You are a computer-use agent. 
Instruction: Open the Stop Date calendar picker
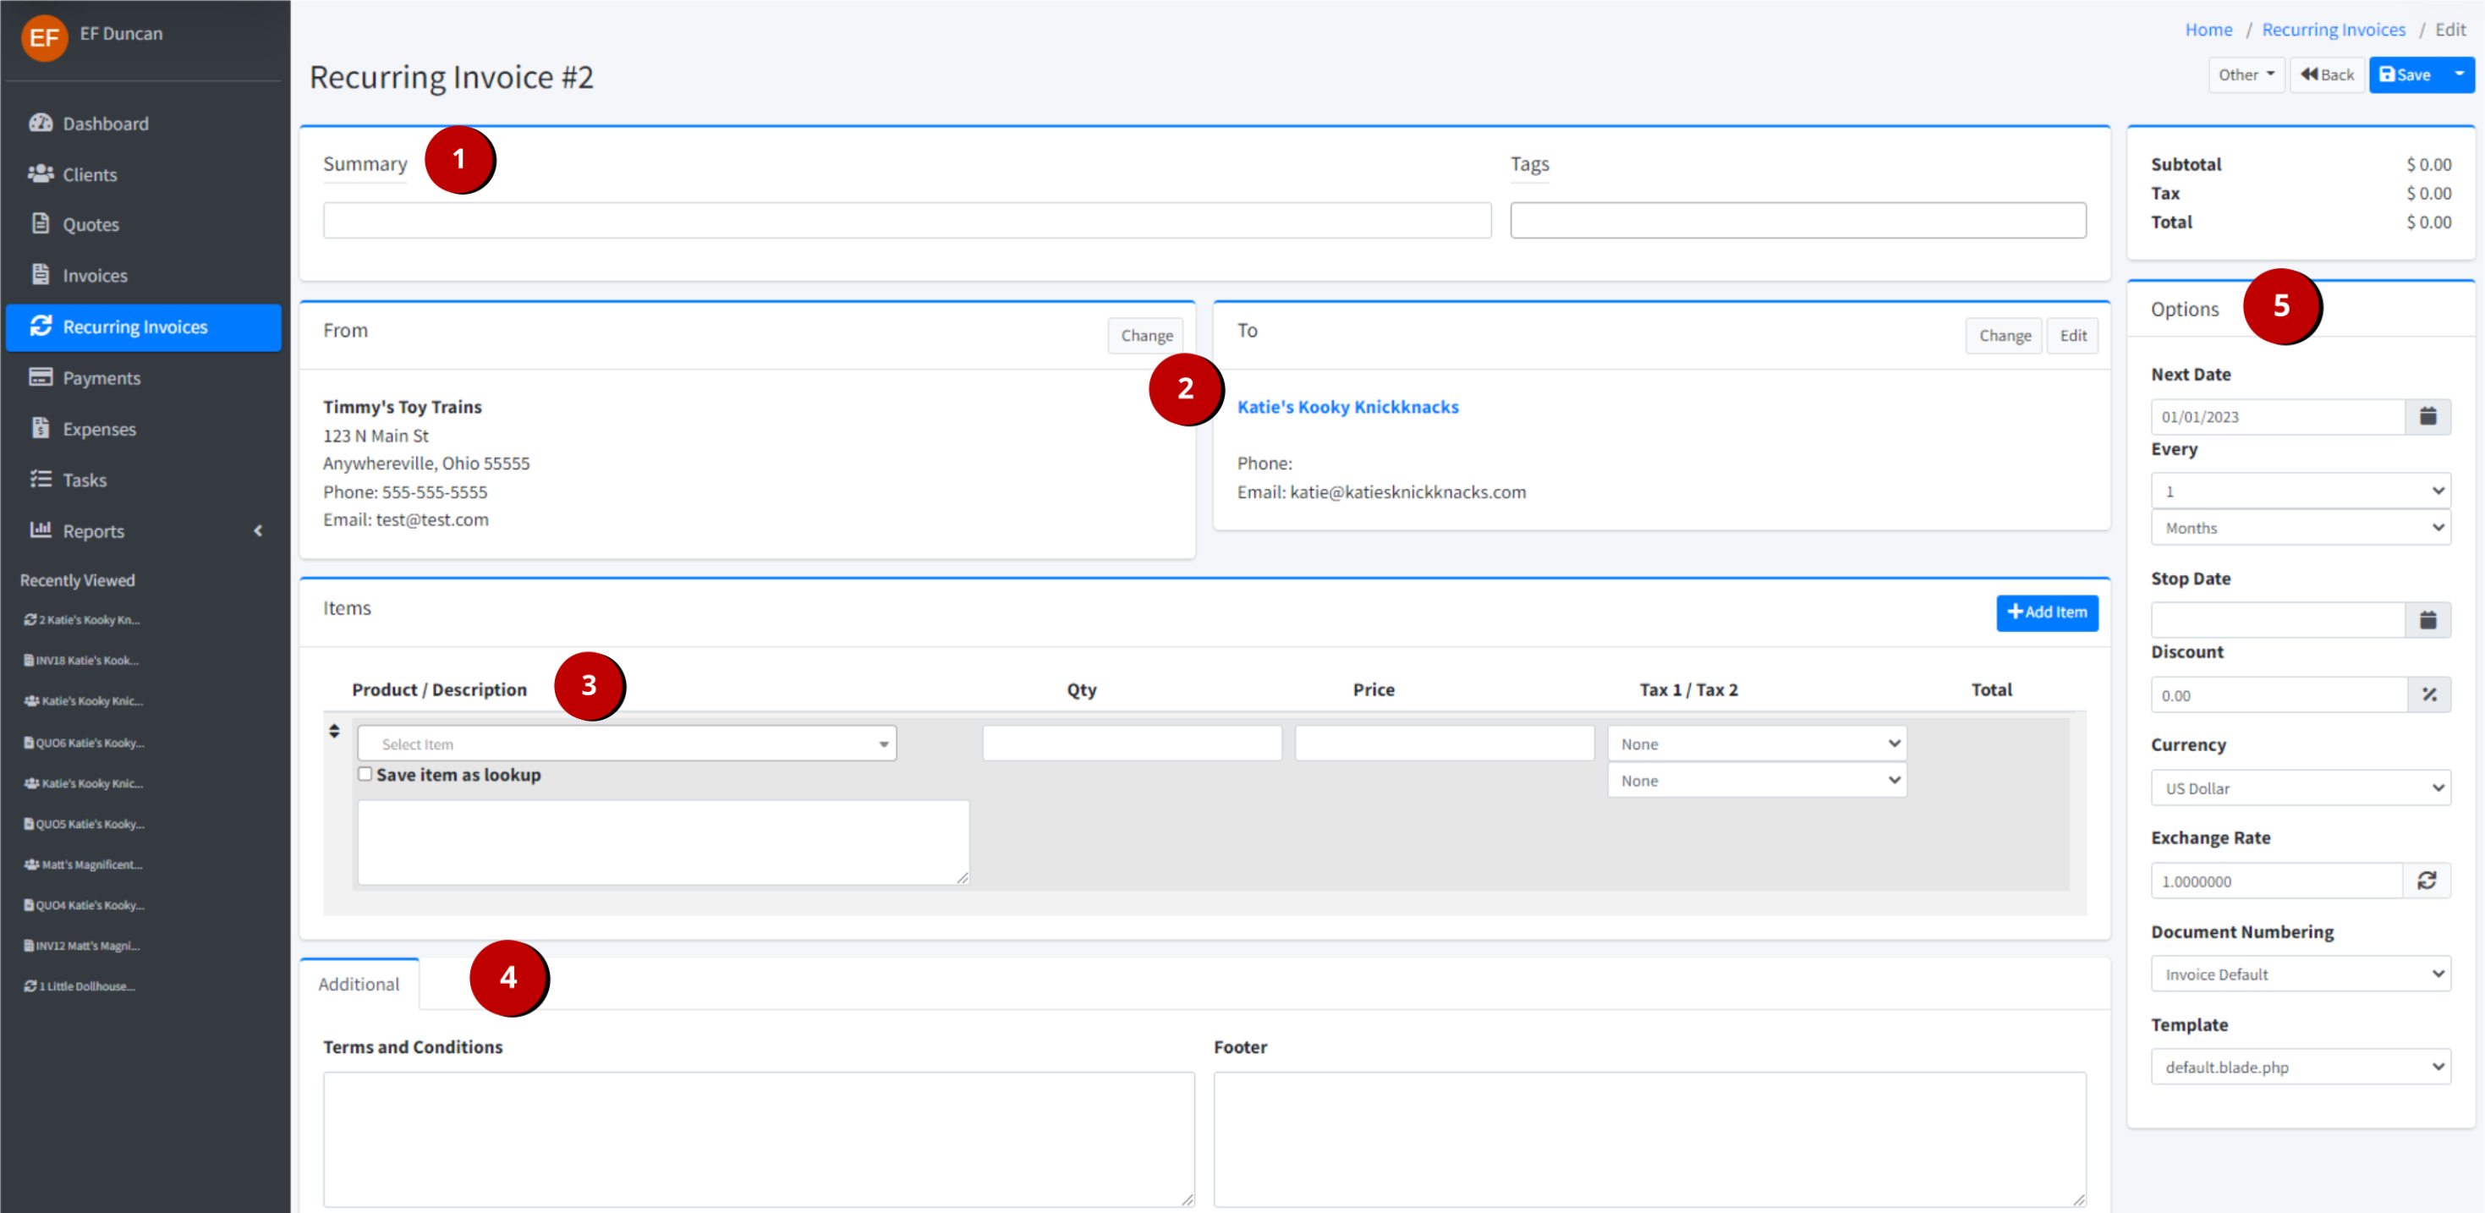pyautogui.click(x=2427, y=619)
